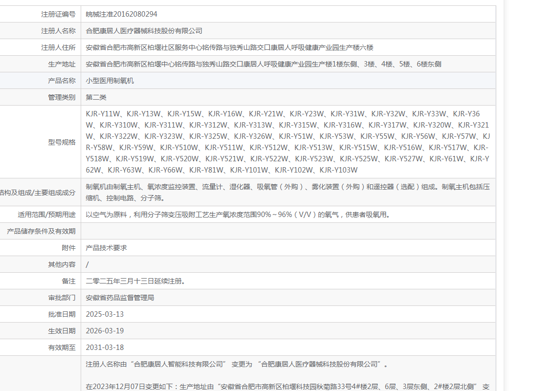Viewport: 554px width, 391px height.
Task: Click effective date 2026-03-19
Action: coord(105,330)
